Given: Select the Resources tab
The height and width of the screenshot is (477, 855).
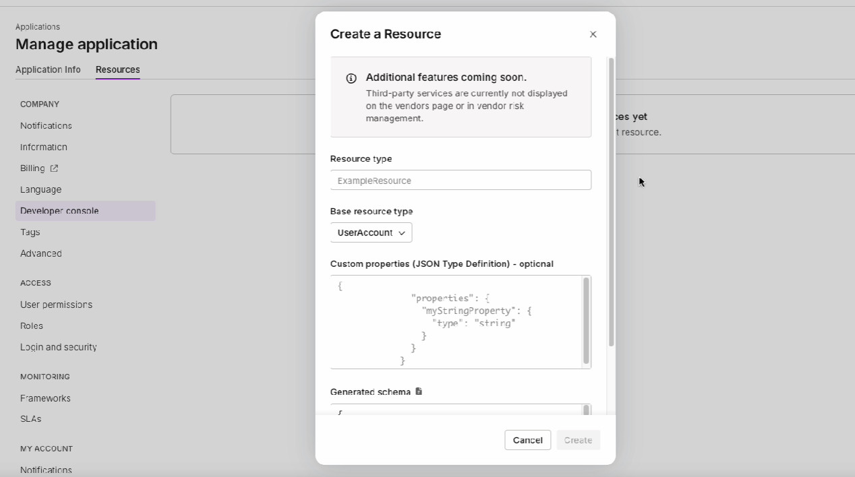Looking at the screenshot, I should [x=117, y=69].
